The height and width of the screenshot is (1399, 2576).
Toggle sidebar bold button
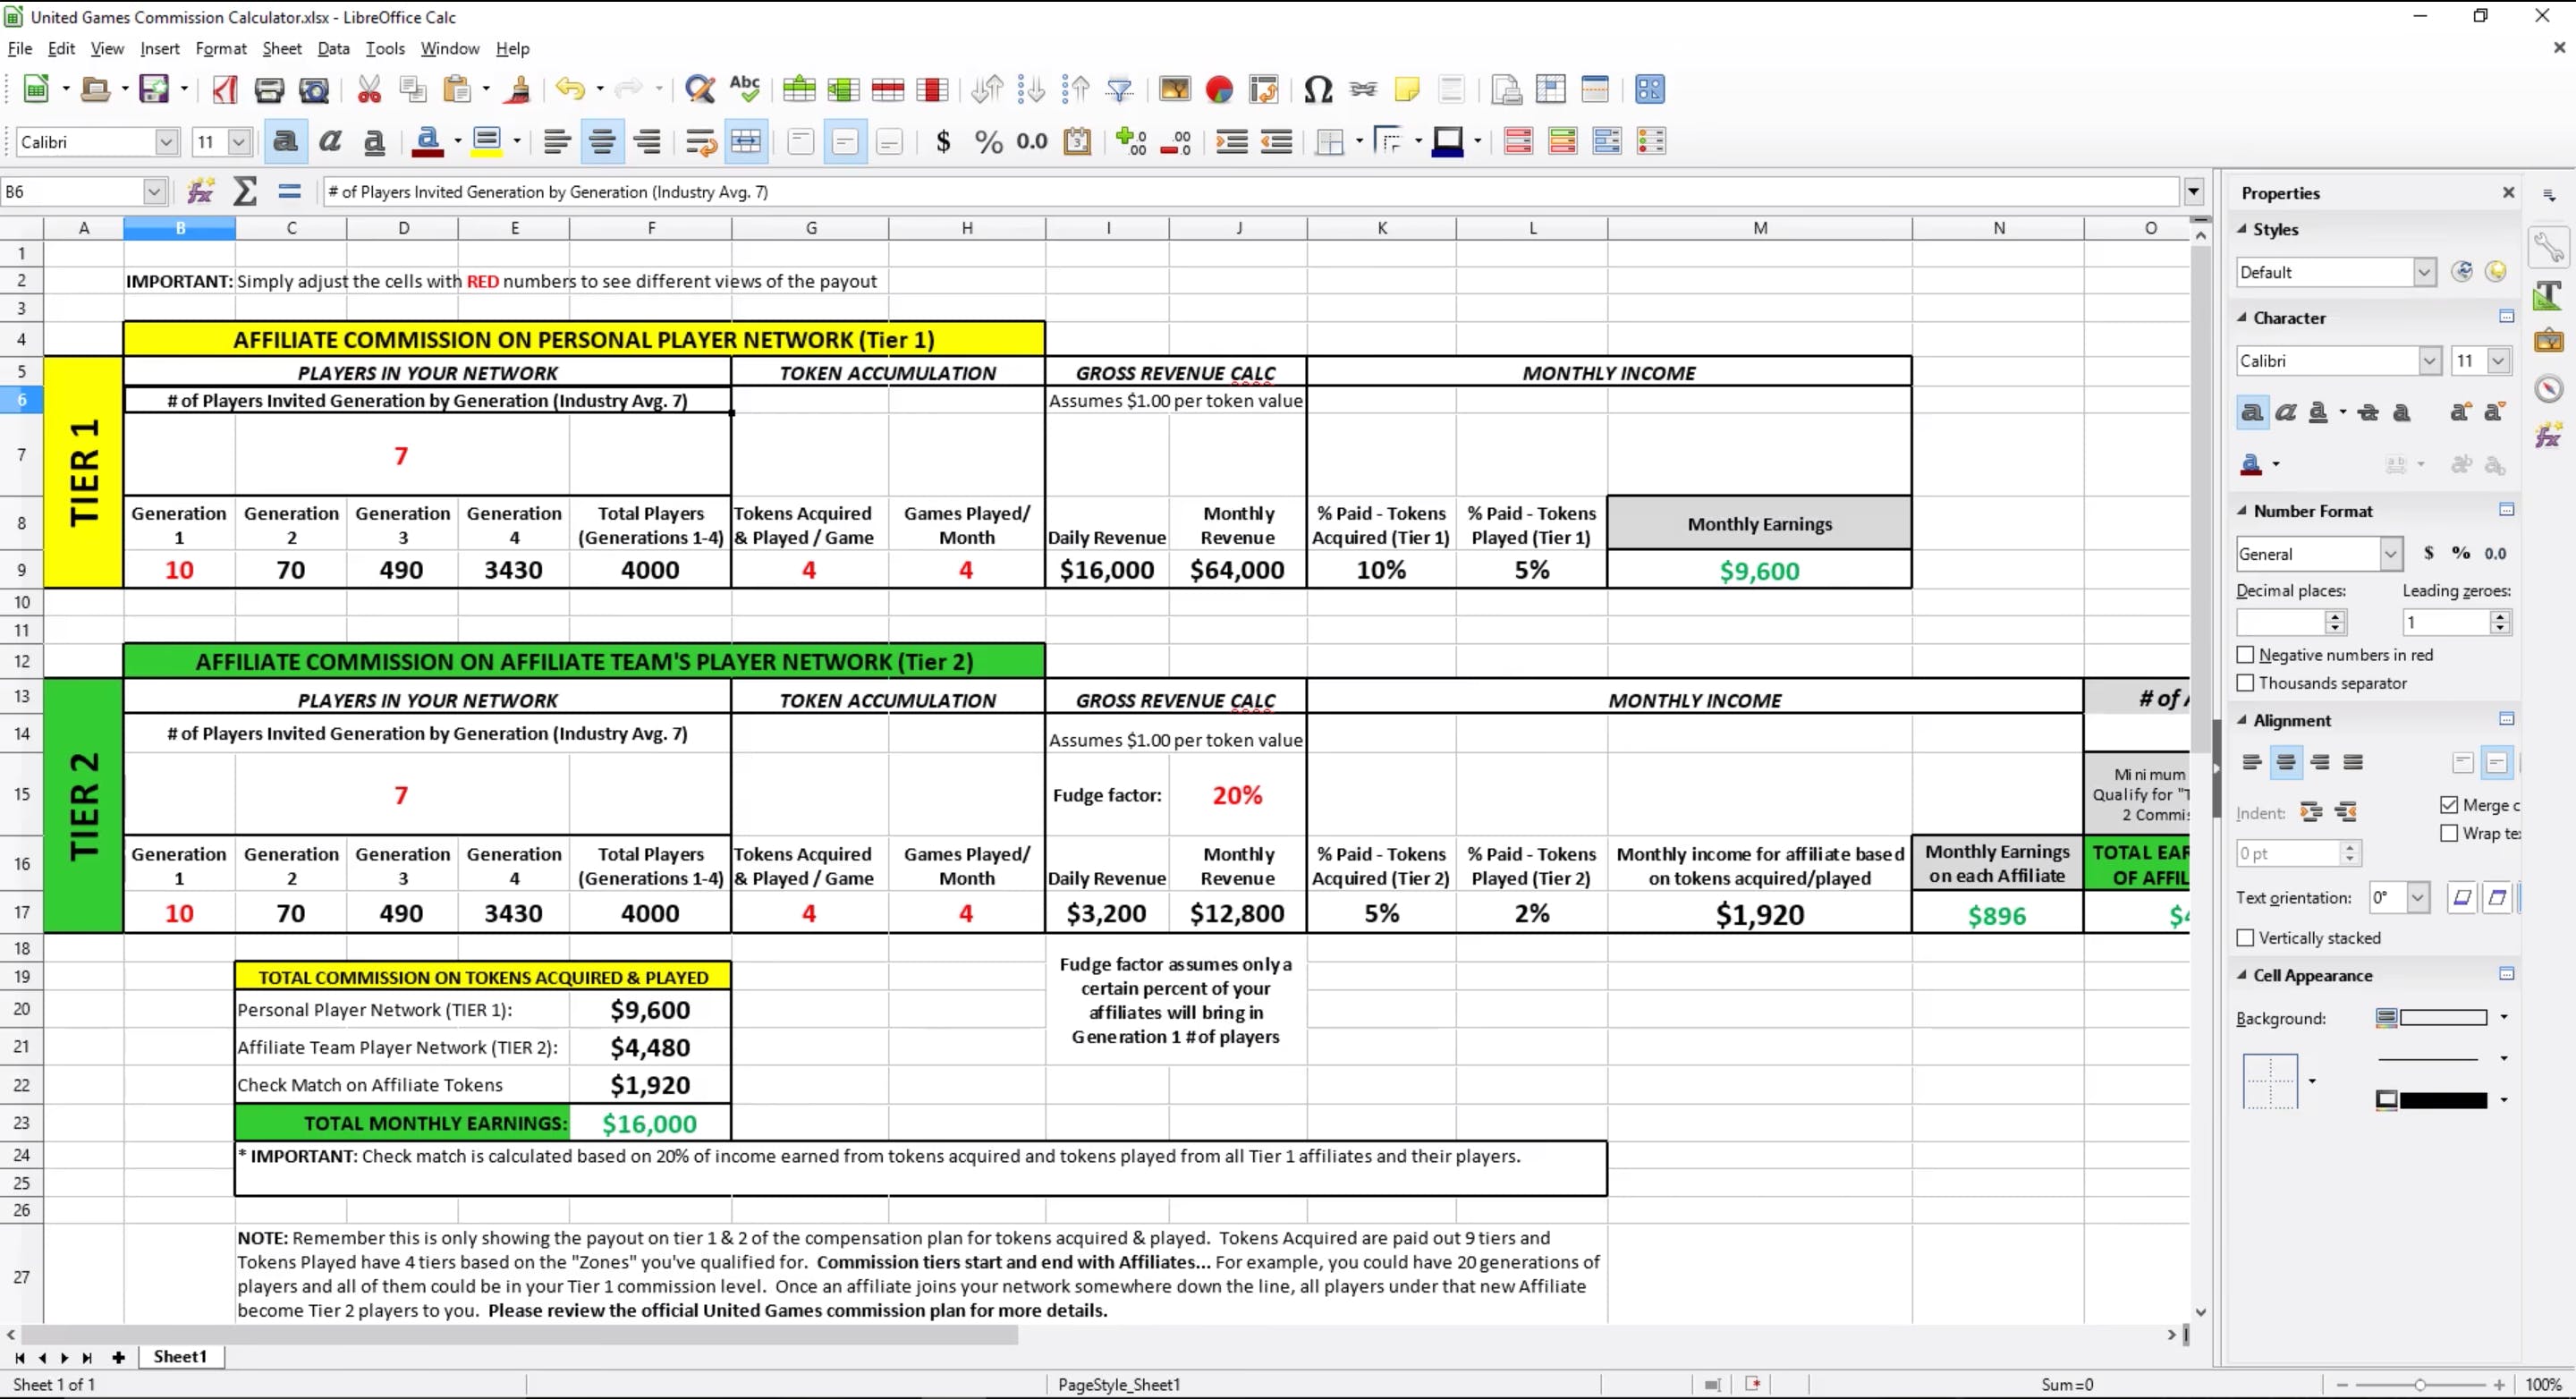tap(2252, 412)
